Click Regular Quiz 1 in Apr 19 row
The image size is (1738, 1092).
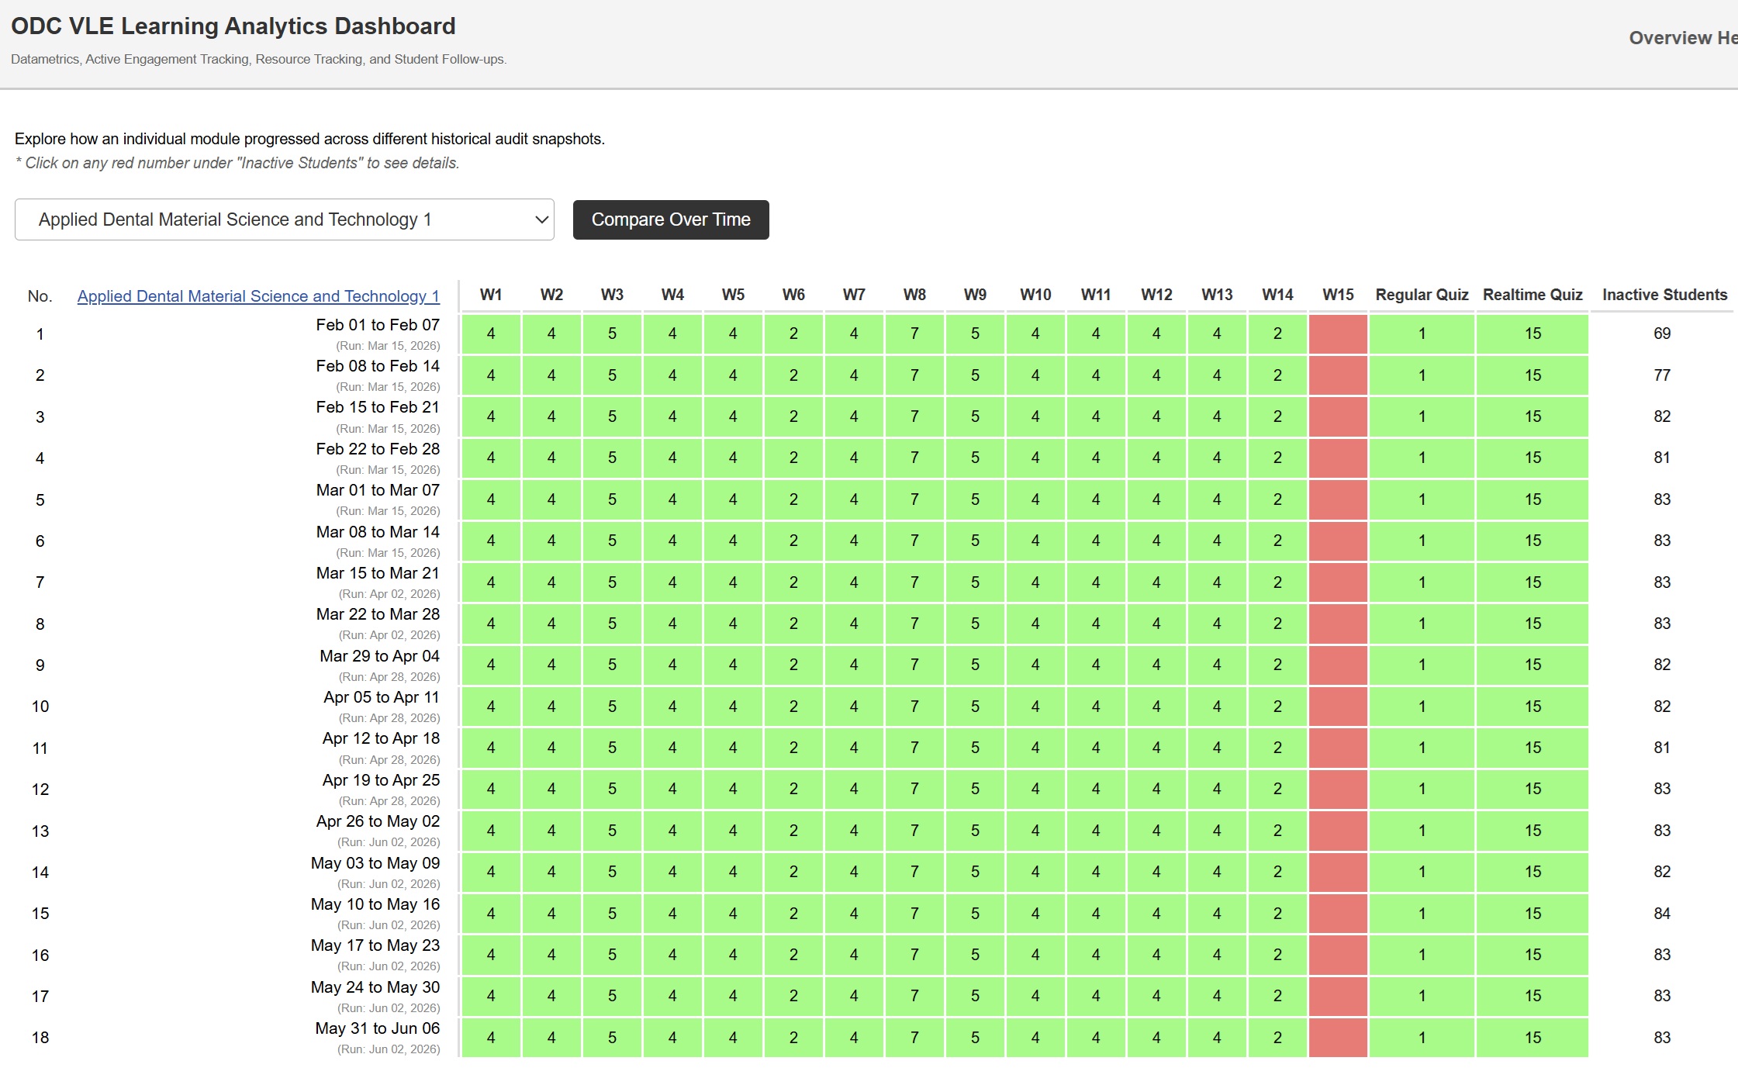1422,789
